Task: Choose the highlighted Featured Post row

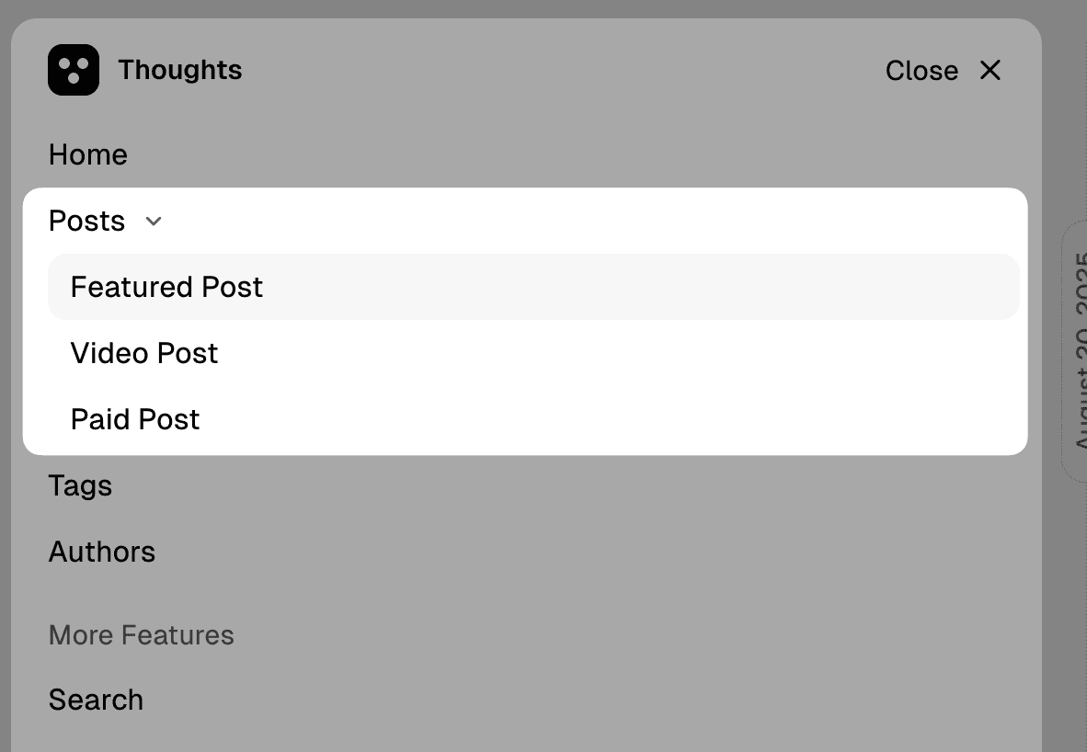Action: 166,286
